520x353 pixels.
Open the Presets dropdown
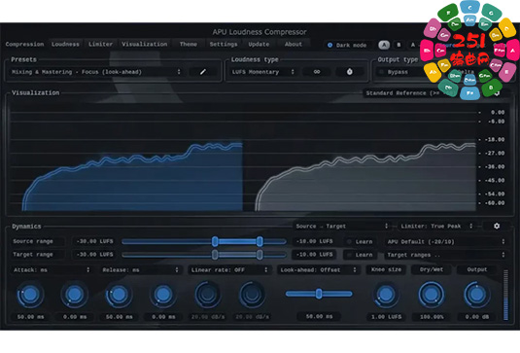[96, 72]
